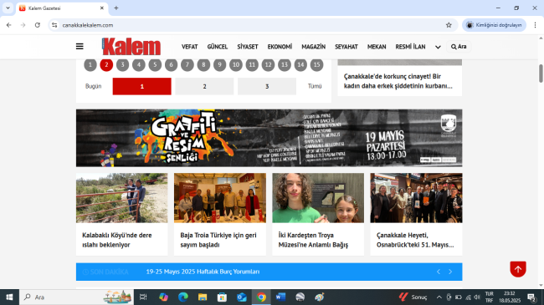Screen dimensions: 544x305
Task: Click the page vertical scrollbar thumb
Action: pos(541,74)
